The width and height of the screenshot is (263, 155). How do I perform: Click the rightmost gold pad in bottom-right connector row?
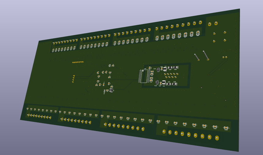(x=217, y=138)
